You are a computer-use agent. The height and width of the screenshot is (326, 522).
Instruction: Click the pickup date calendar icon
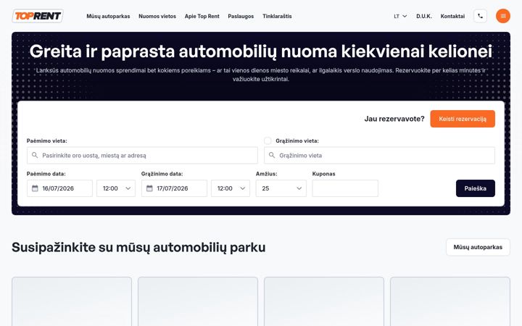point(35,188)
